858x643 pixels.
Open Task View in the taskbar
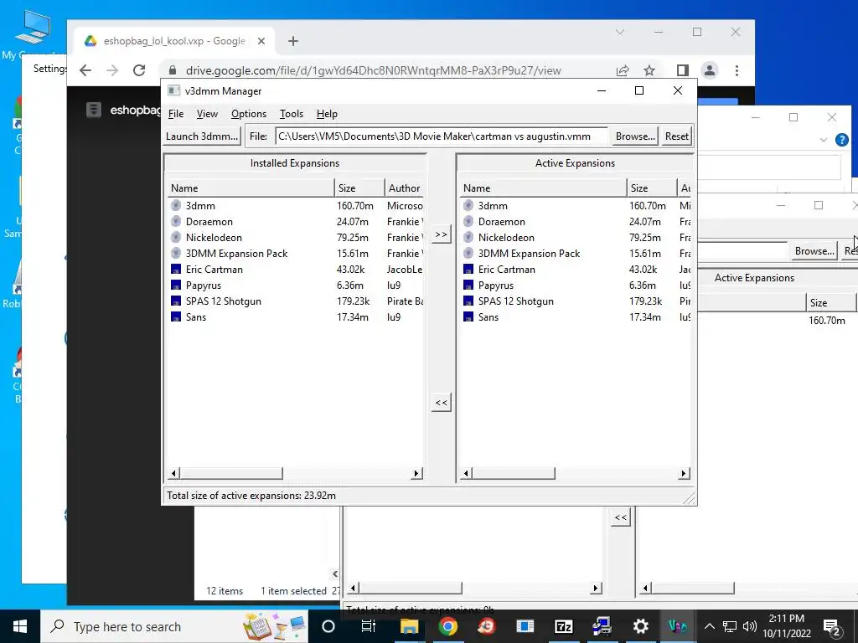point(369,626)
